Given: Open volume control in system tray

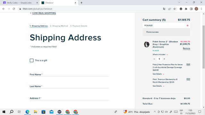Looking at the screenshot, I should (x=166, y=112).
